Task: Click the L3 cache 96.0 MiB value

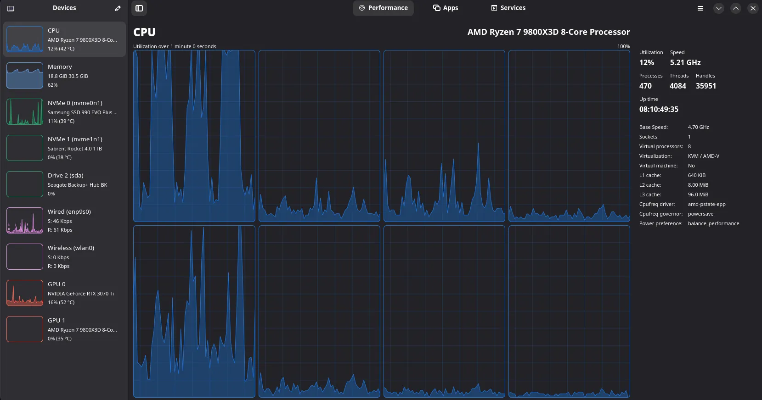Action: (x=698, y=194)
